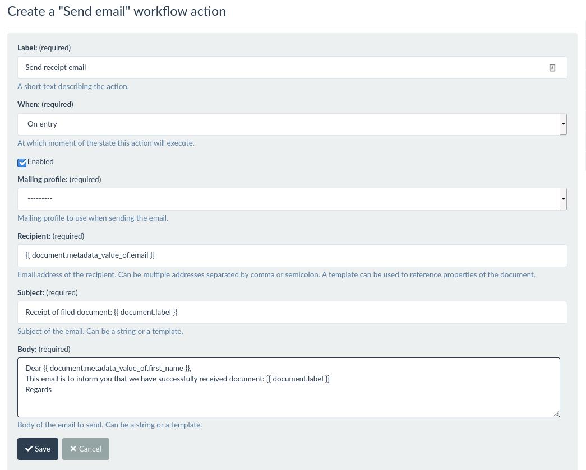Click the page heading 'Create a "Send email" workflow action'
Image resolution: width=586 pixels, height=470 pixels.
[x=117, y=11]
